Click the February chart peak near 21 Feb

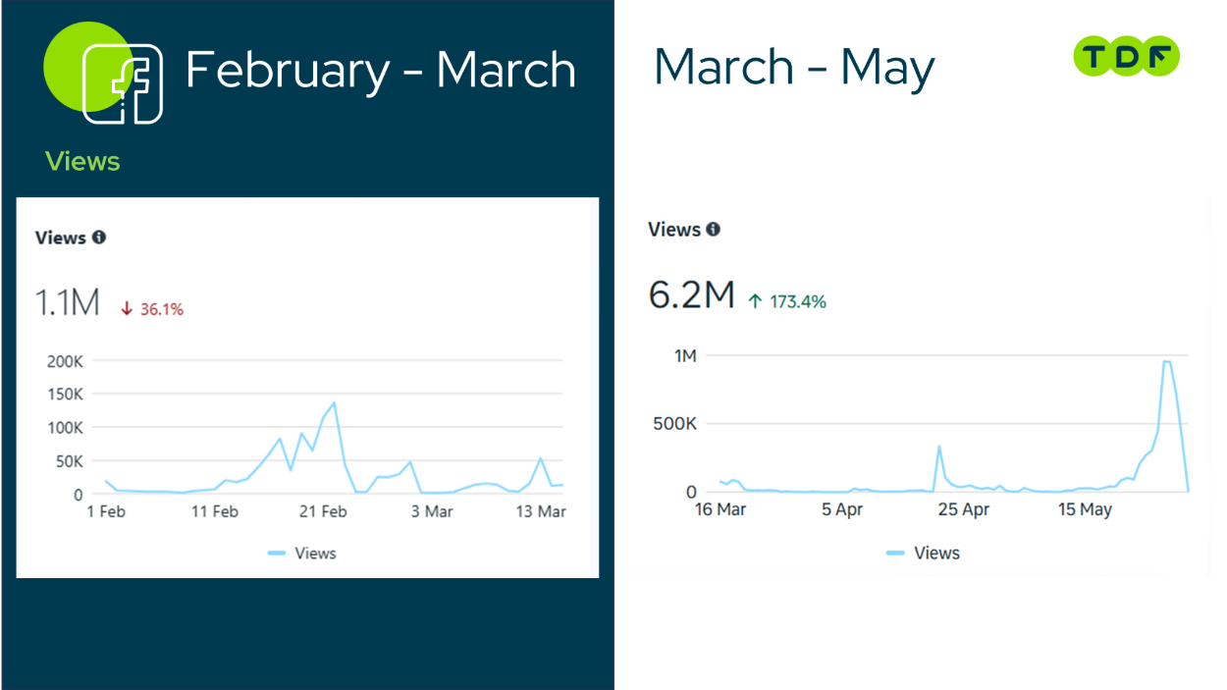tap(334, 403)
